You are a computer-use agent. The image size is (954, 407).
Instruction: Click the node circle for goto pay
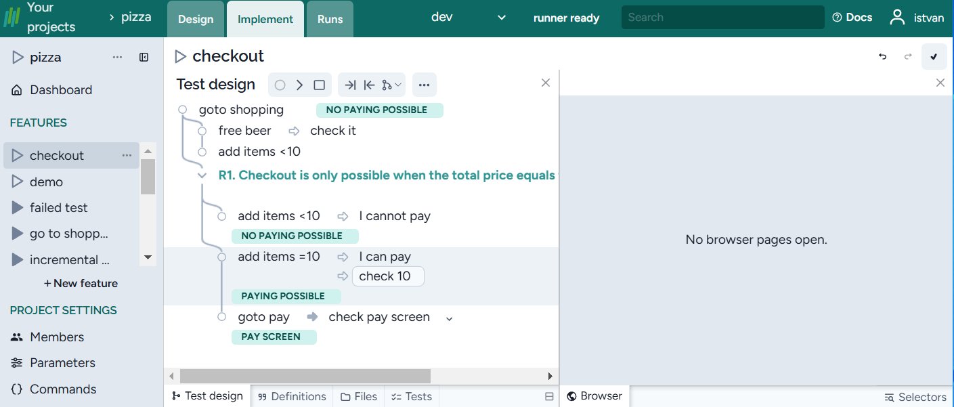tap(221, 317)
